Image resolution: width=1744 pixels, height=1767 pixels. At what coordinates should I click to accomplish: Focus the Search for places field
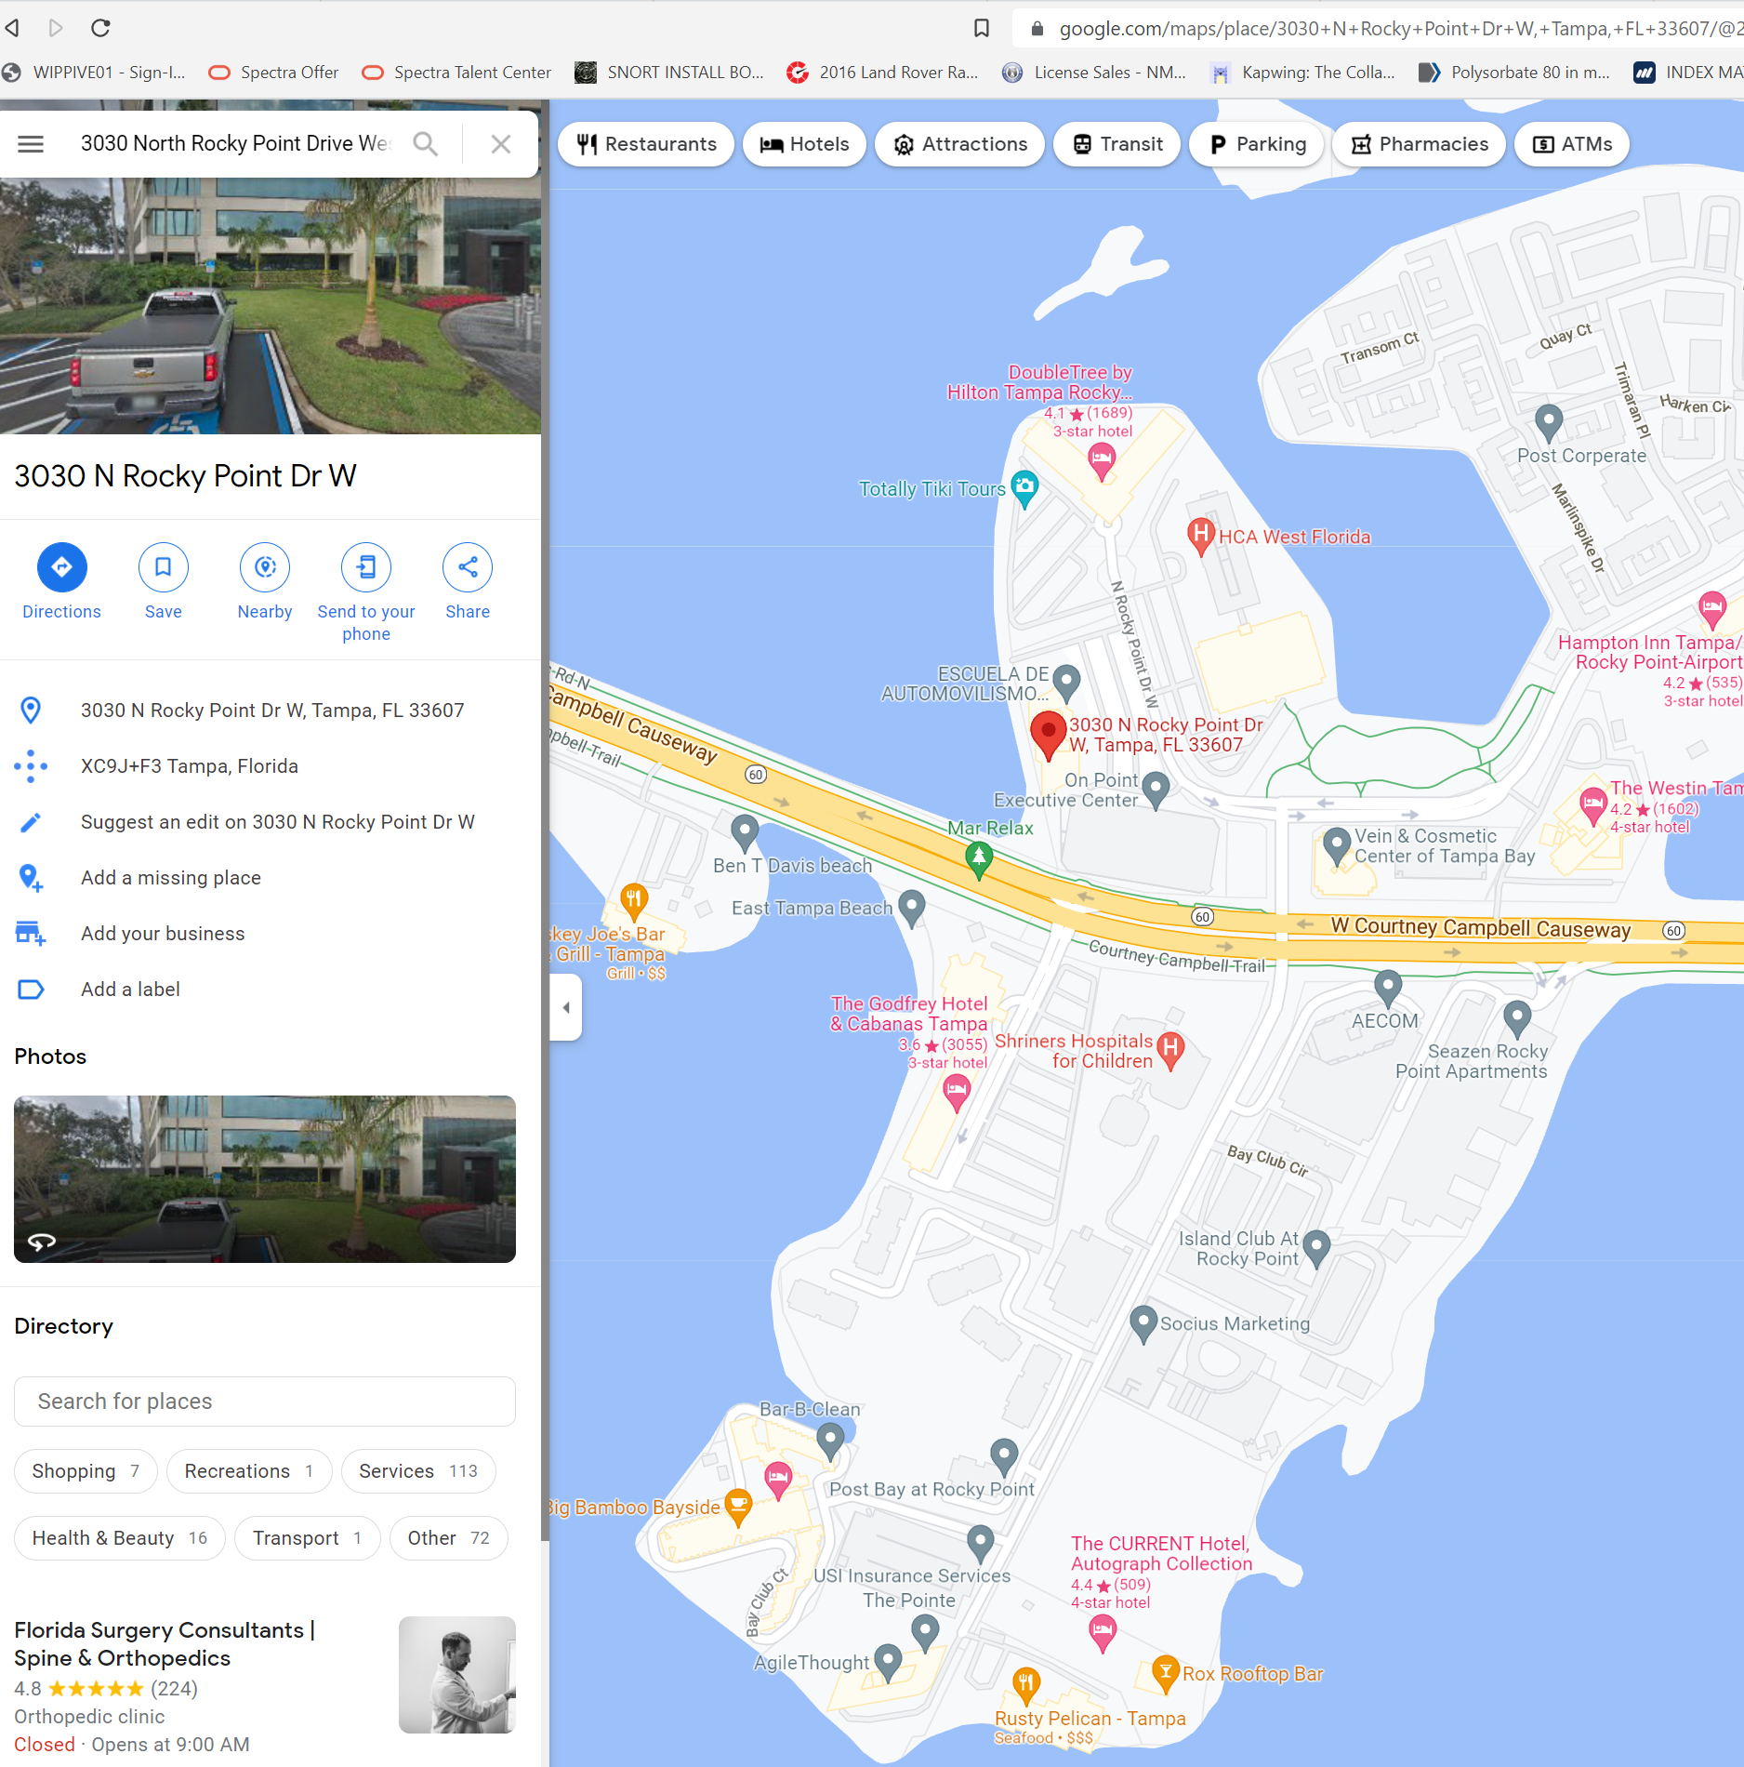265,1402
